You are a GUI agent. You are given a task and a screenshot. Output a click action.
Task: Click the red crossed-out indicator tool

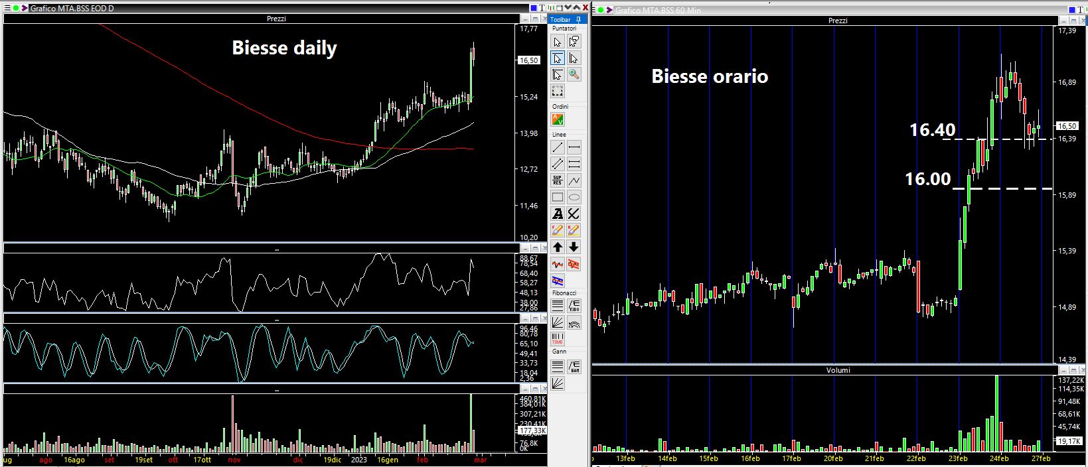pyautogui.click(x=574, y=264)
